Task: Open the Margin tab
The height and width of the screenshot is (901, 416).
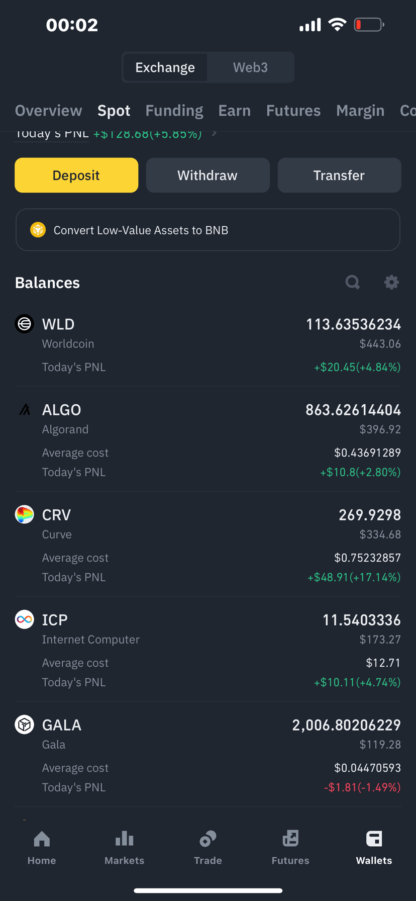Action: pyautogui.click(x=360, y=111)
